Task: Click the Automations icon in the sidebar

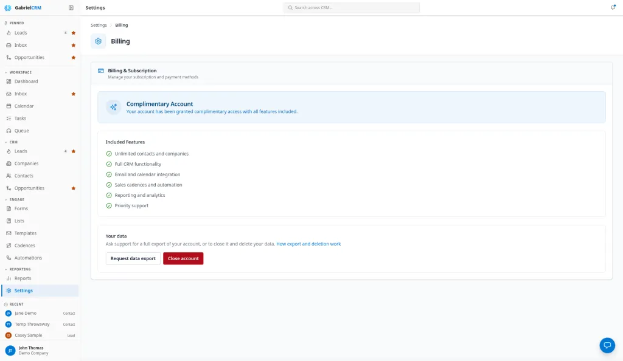Action: click(9, 258)
